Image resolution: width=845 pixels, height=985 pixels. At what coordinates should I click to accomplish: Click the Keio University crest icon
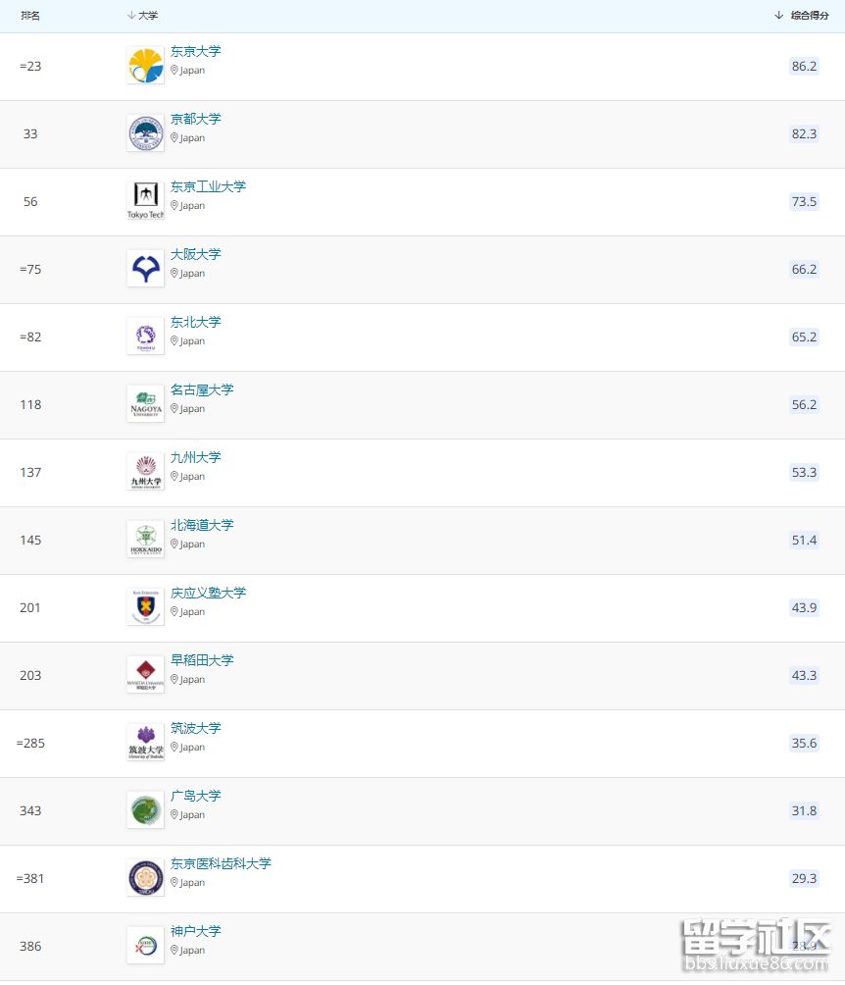pyautogui.click(x=146, y=607)
